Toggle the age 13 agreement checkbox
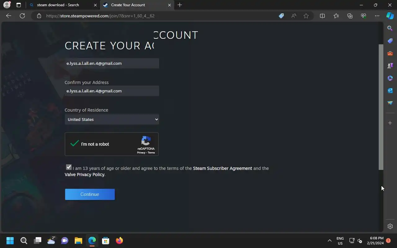397x248 pixels. click(x=69, y=167)
